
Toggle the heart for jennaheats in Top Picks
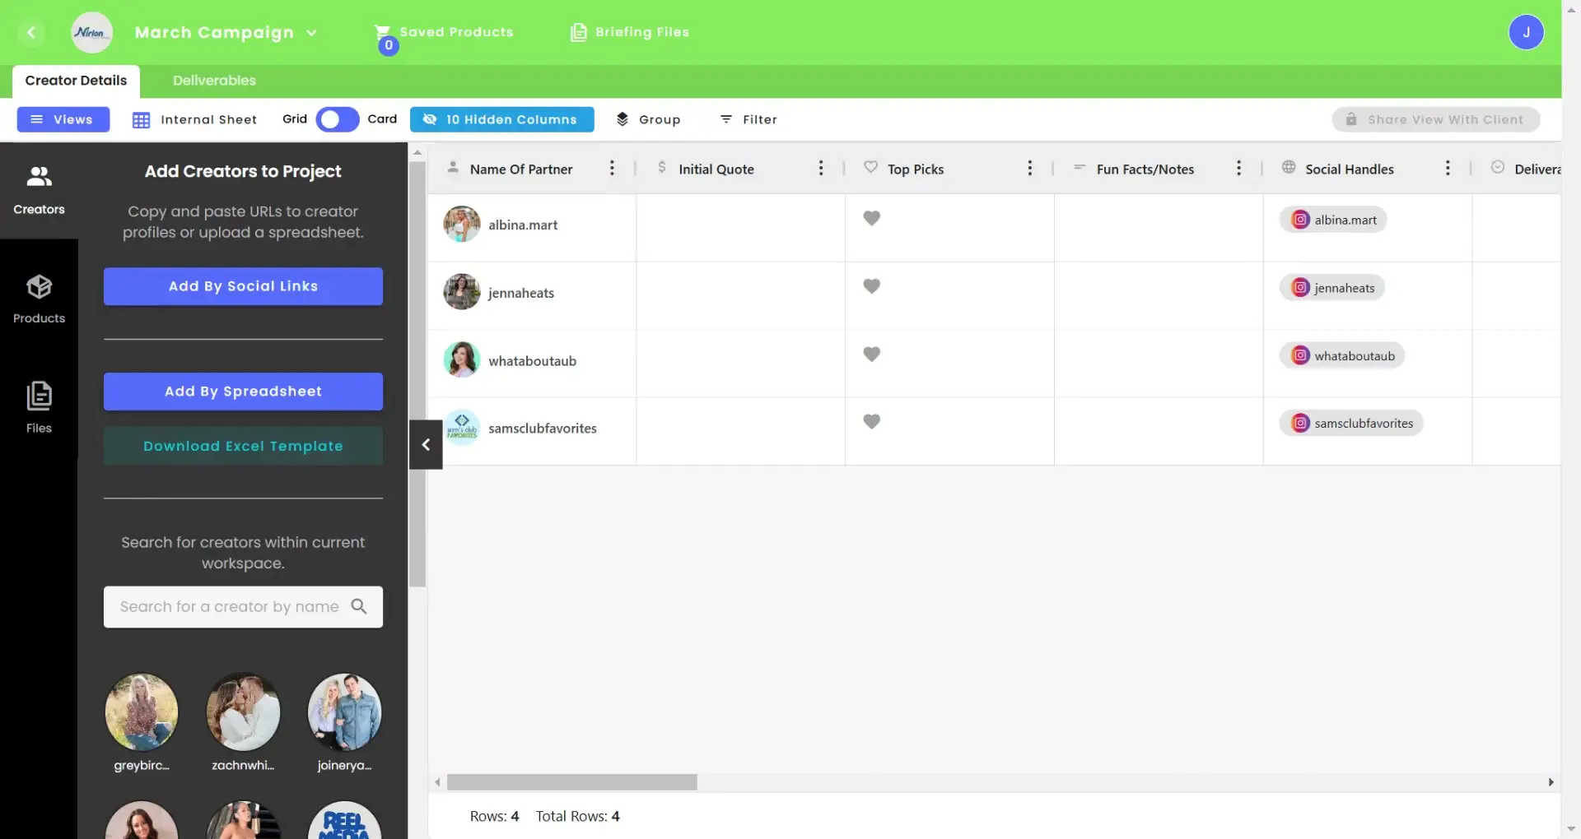click(x=872, y=285)
